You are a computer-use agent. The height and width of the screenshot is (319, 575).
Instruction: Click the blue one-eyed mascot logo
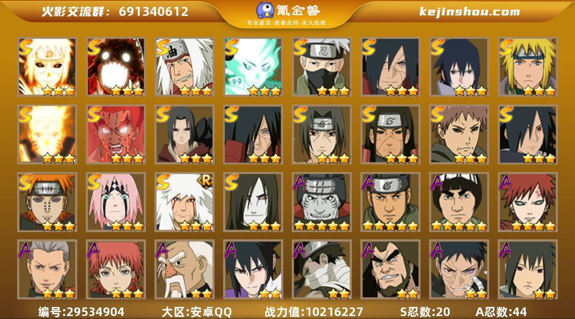(266, 10)
